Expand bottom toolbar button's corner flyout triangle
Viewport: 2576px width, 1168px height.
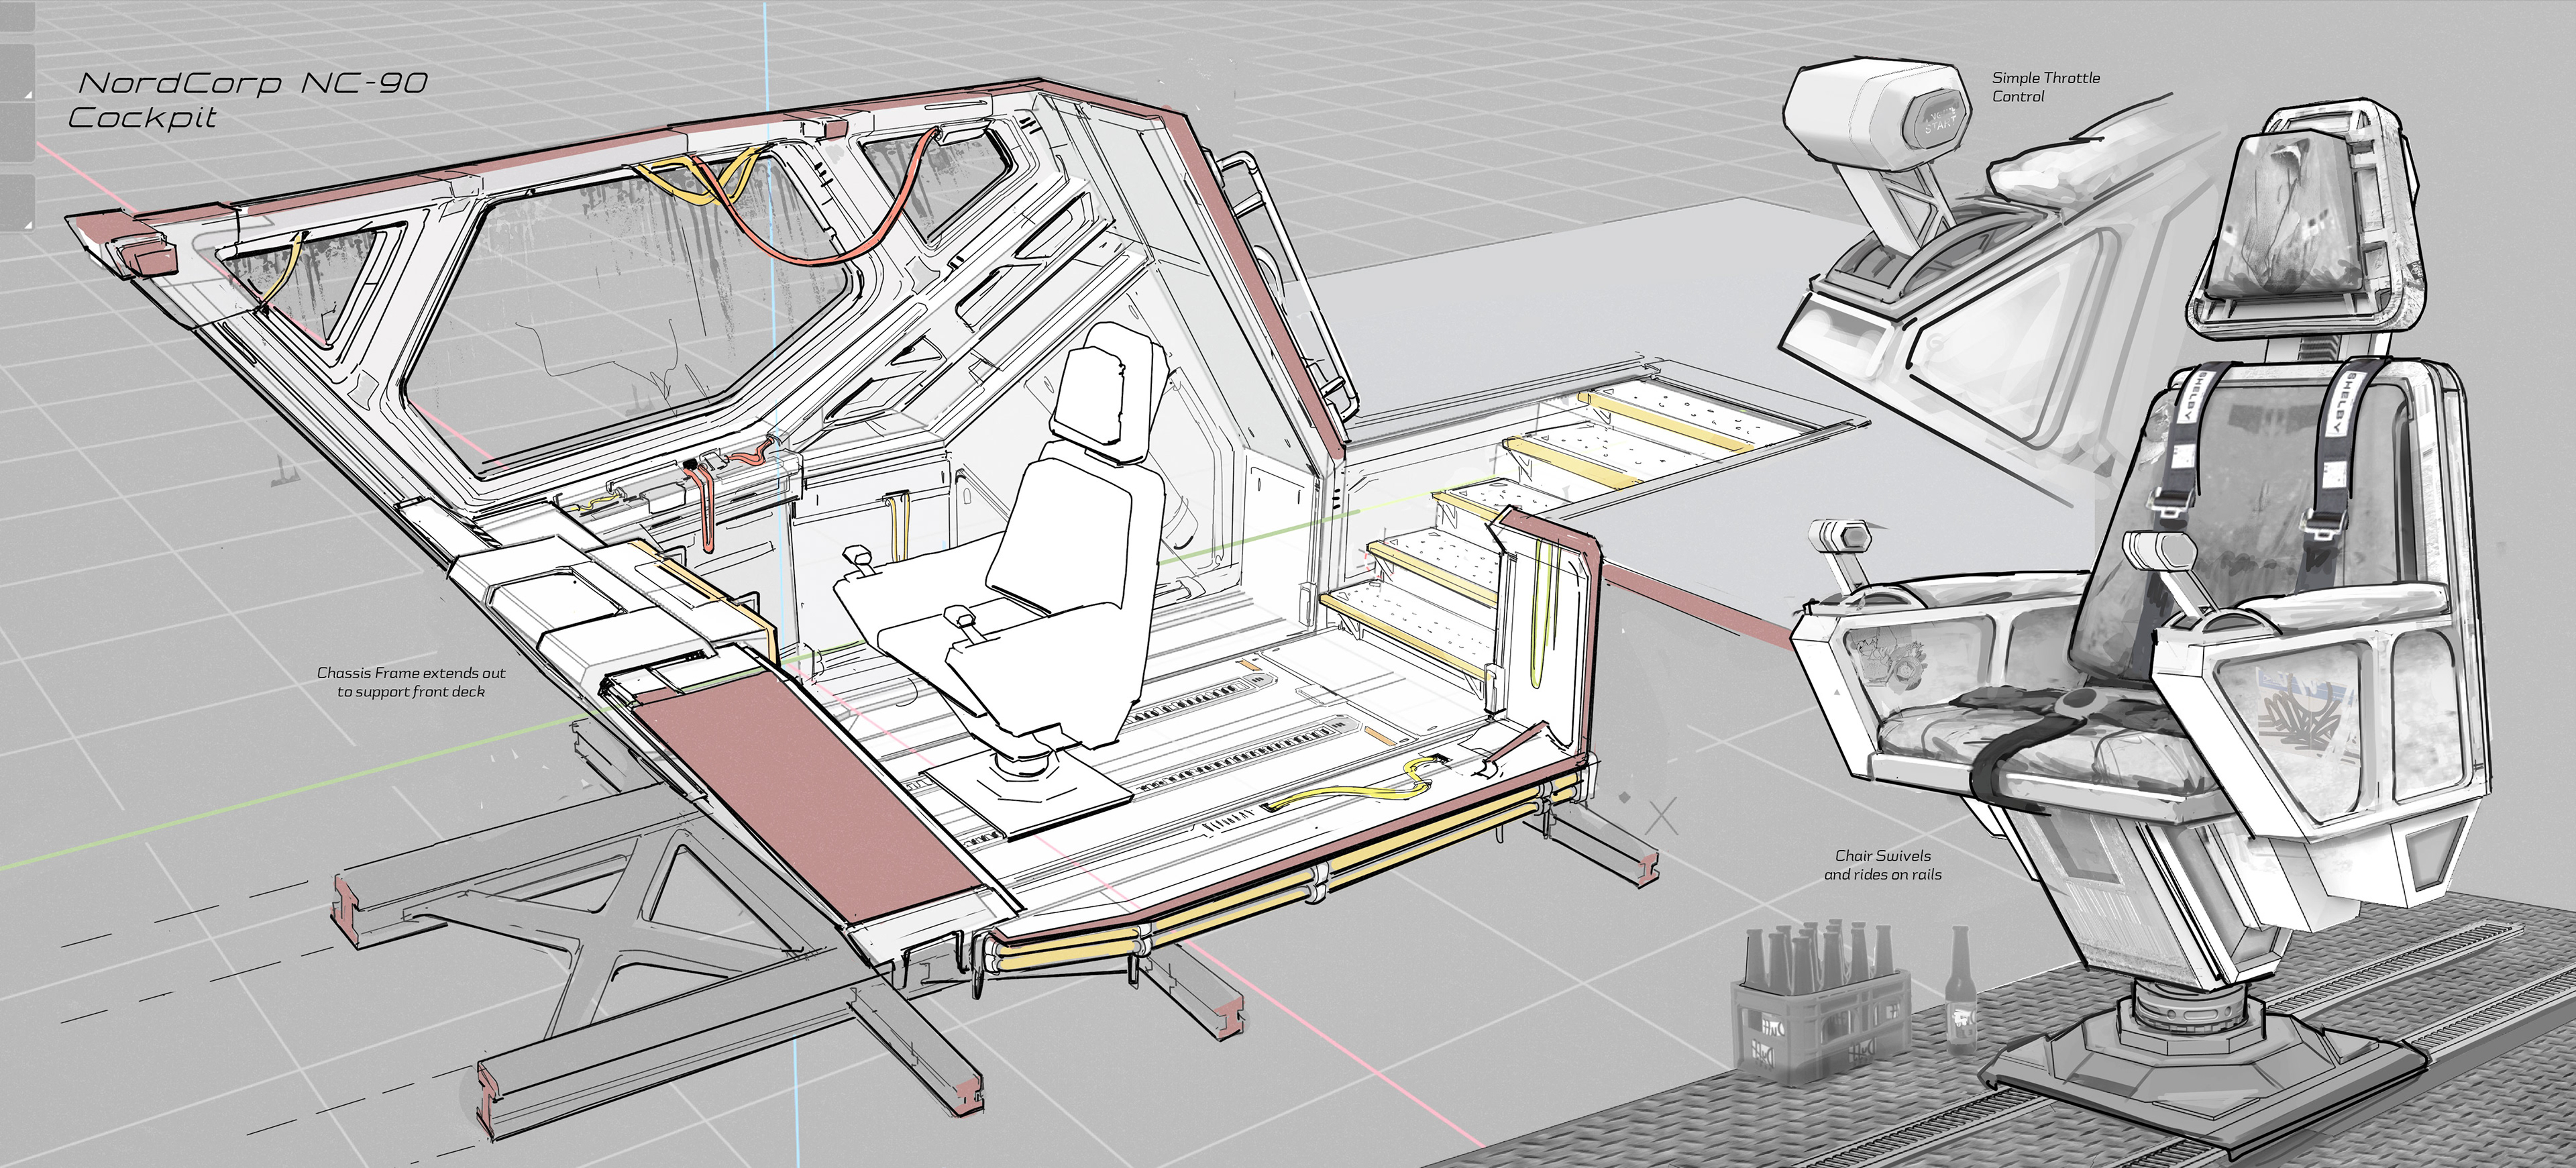pyautogui.click(x=29, y=225)
